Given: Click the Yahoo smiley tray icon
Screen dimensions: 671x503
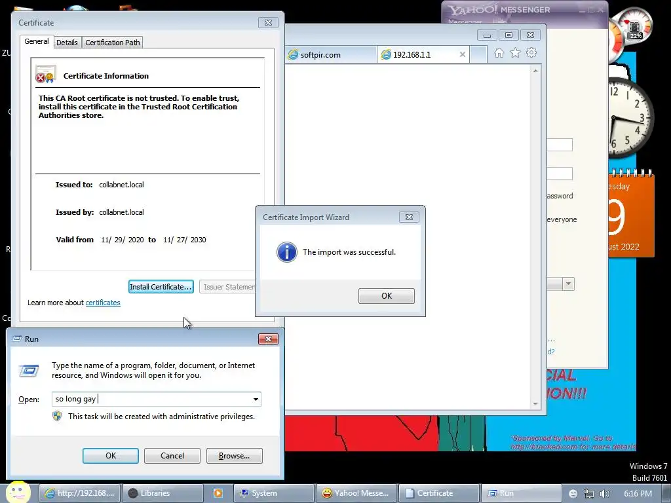Looking at the screenshot, I should [x=573, y=494].
